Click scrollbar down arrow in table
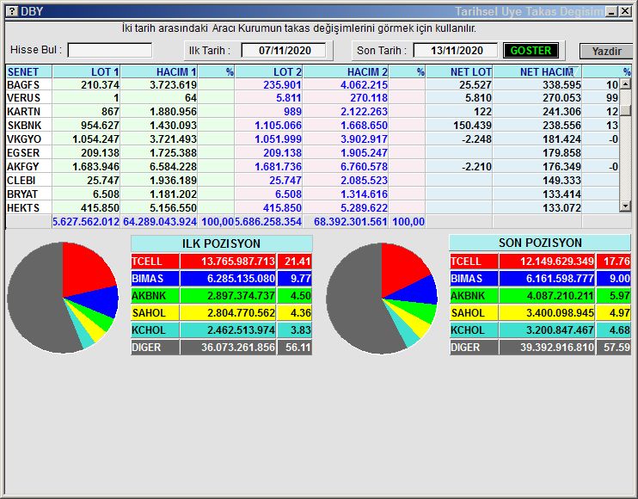The height and width of the screenshot is (499, 638). 625,206
